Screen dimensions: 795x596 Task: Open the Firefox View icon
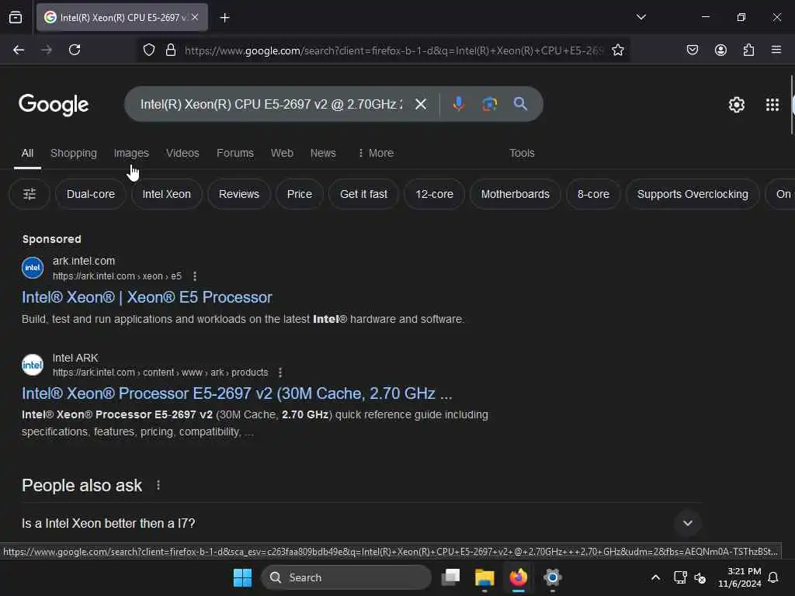tap(16, 17)
